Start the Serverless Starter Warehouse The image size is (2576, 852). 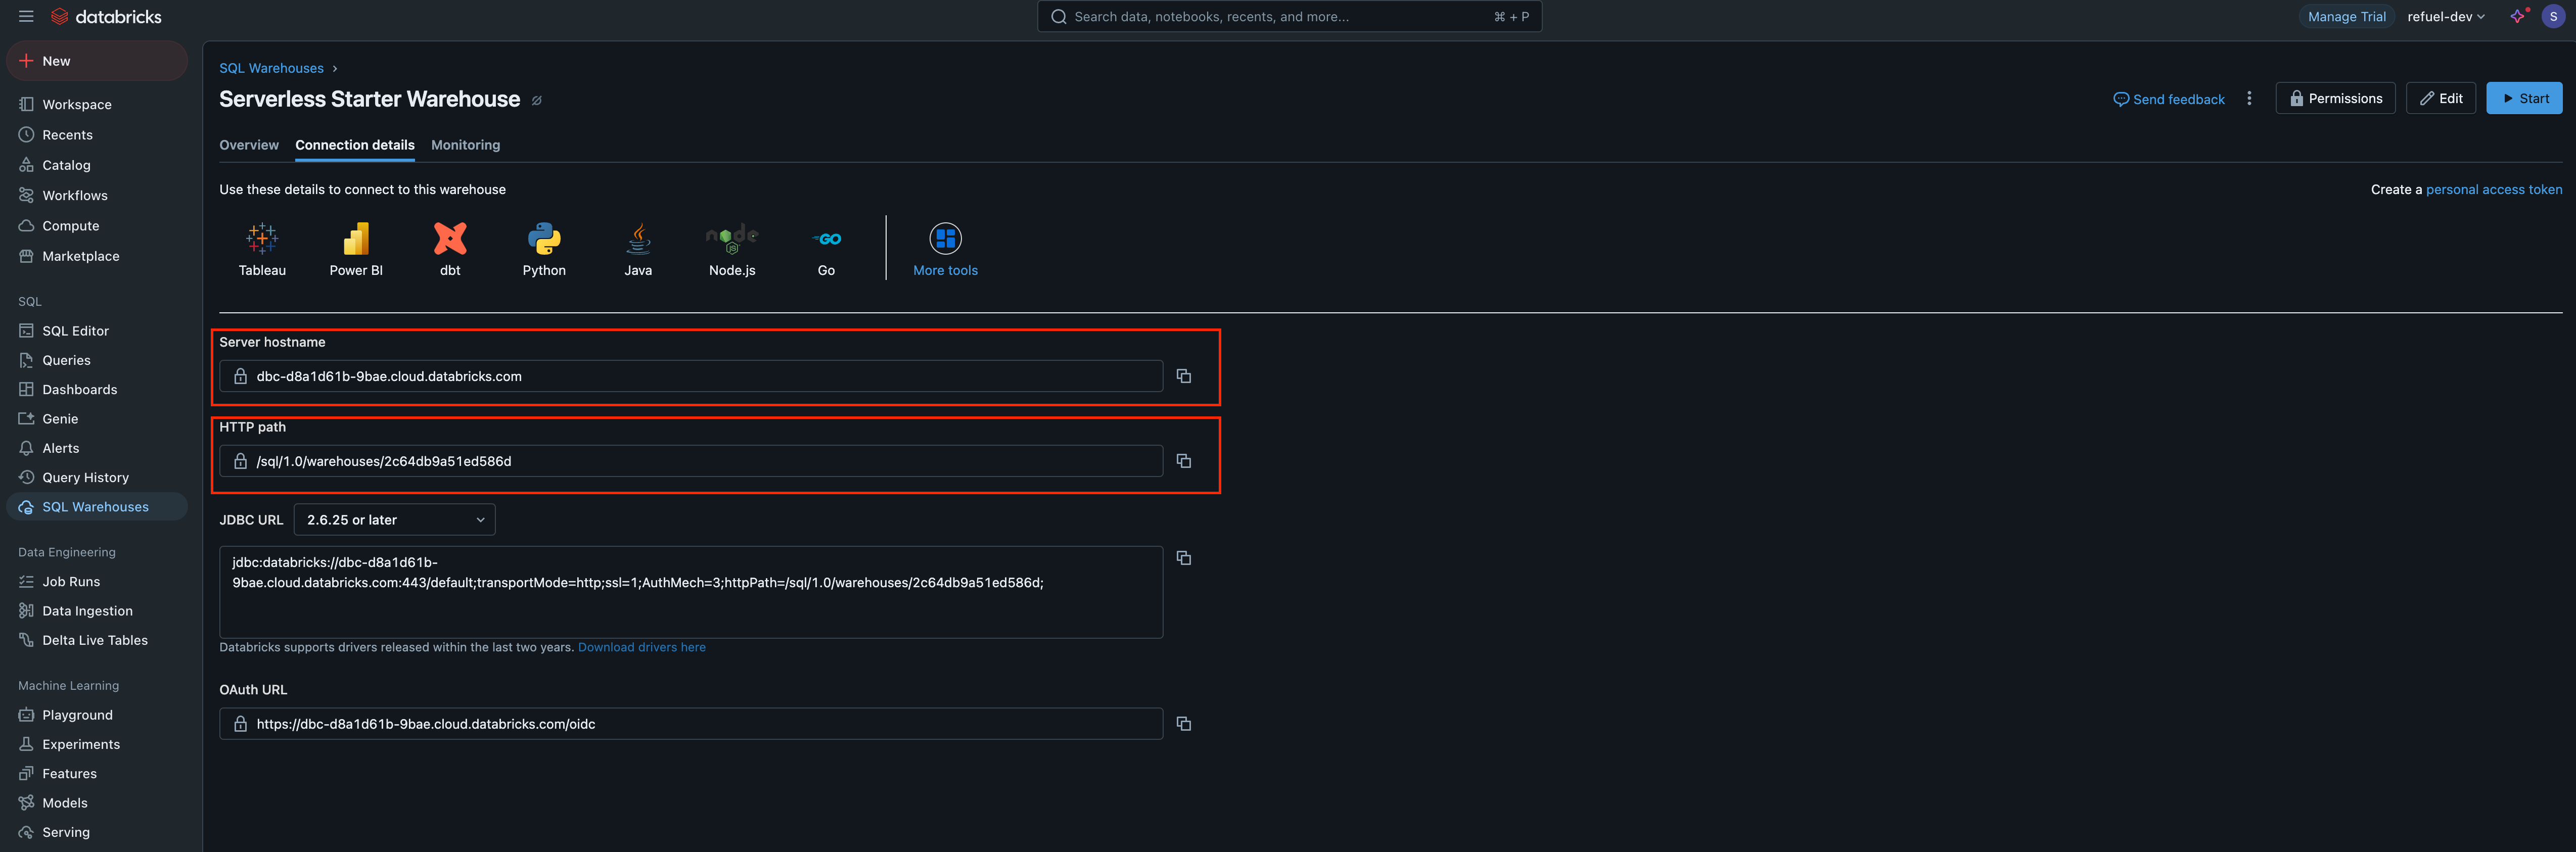point(2524,98)
